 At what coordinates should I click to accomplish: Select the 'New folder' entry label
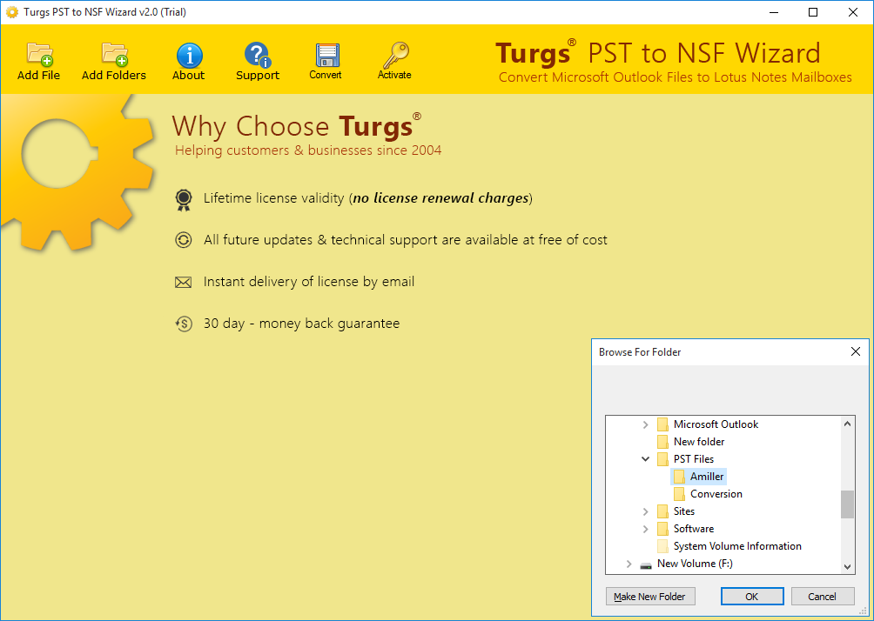pos(699,442)
